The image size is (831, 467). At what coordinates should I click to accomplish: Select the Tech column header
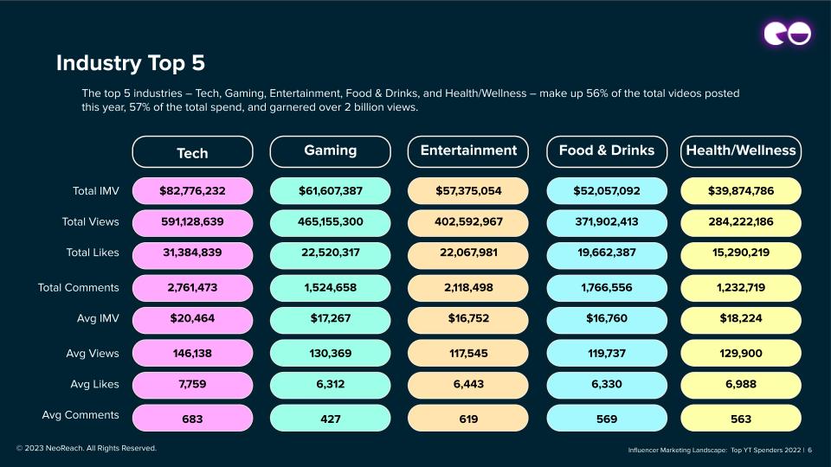point(192,152)
